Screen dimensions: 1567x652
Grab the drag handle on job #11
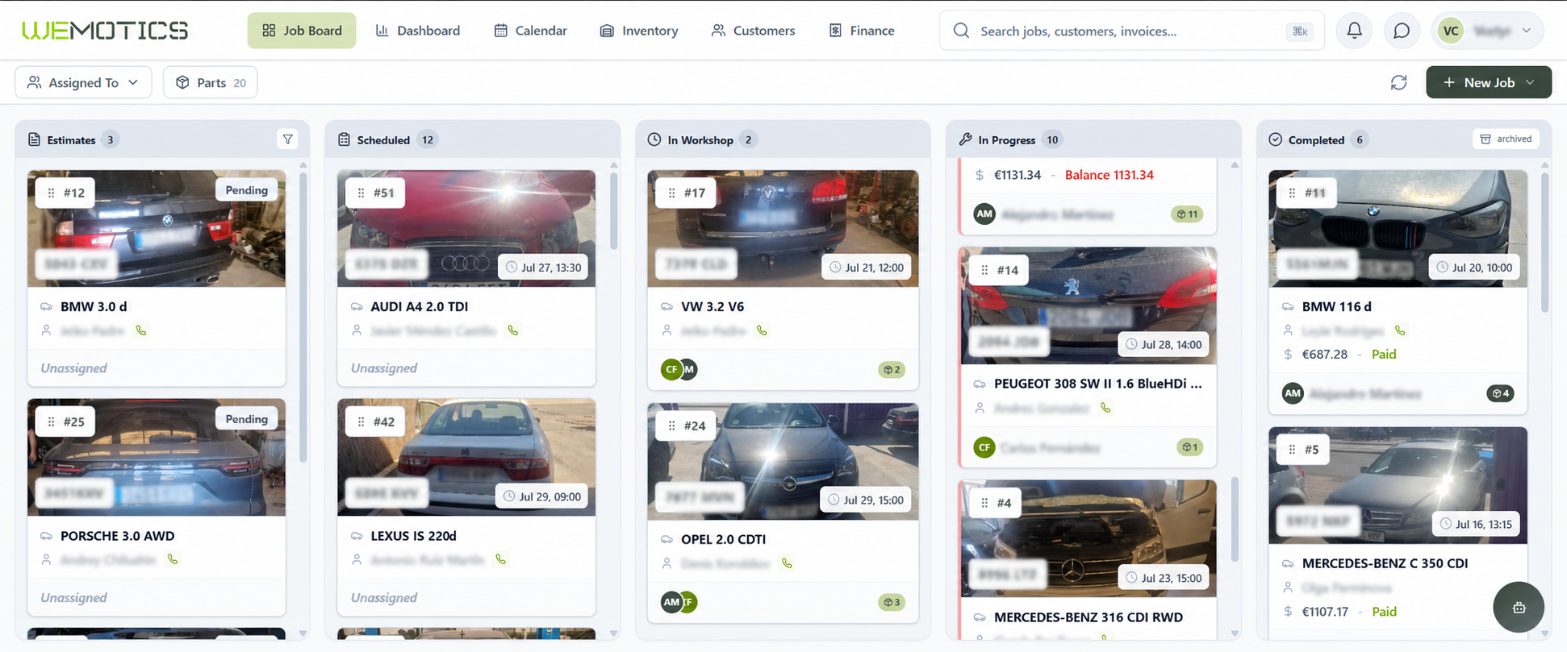(1292, 193)
